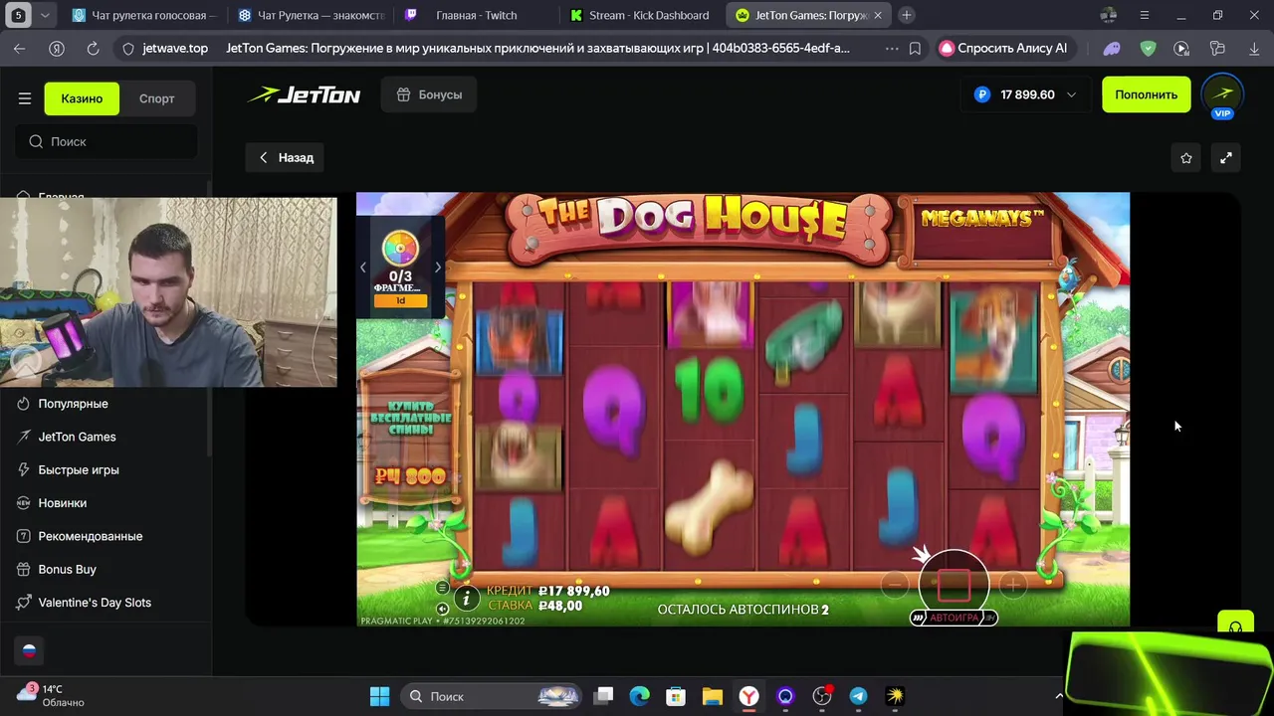Image resolution: width=1274 pixels, height=716 pixels.
Task: Open live support headset button
Action: [1235, 626]
